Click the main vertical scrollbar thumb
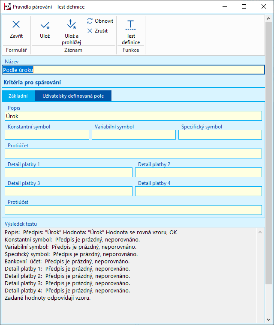The width and height of the screenshot is (274, 325). (268, 153)
